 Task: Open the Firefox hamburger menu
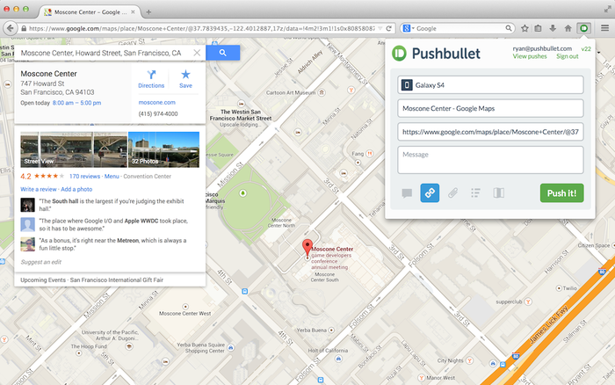(604, 28)
